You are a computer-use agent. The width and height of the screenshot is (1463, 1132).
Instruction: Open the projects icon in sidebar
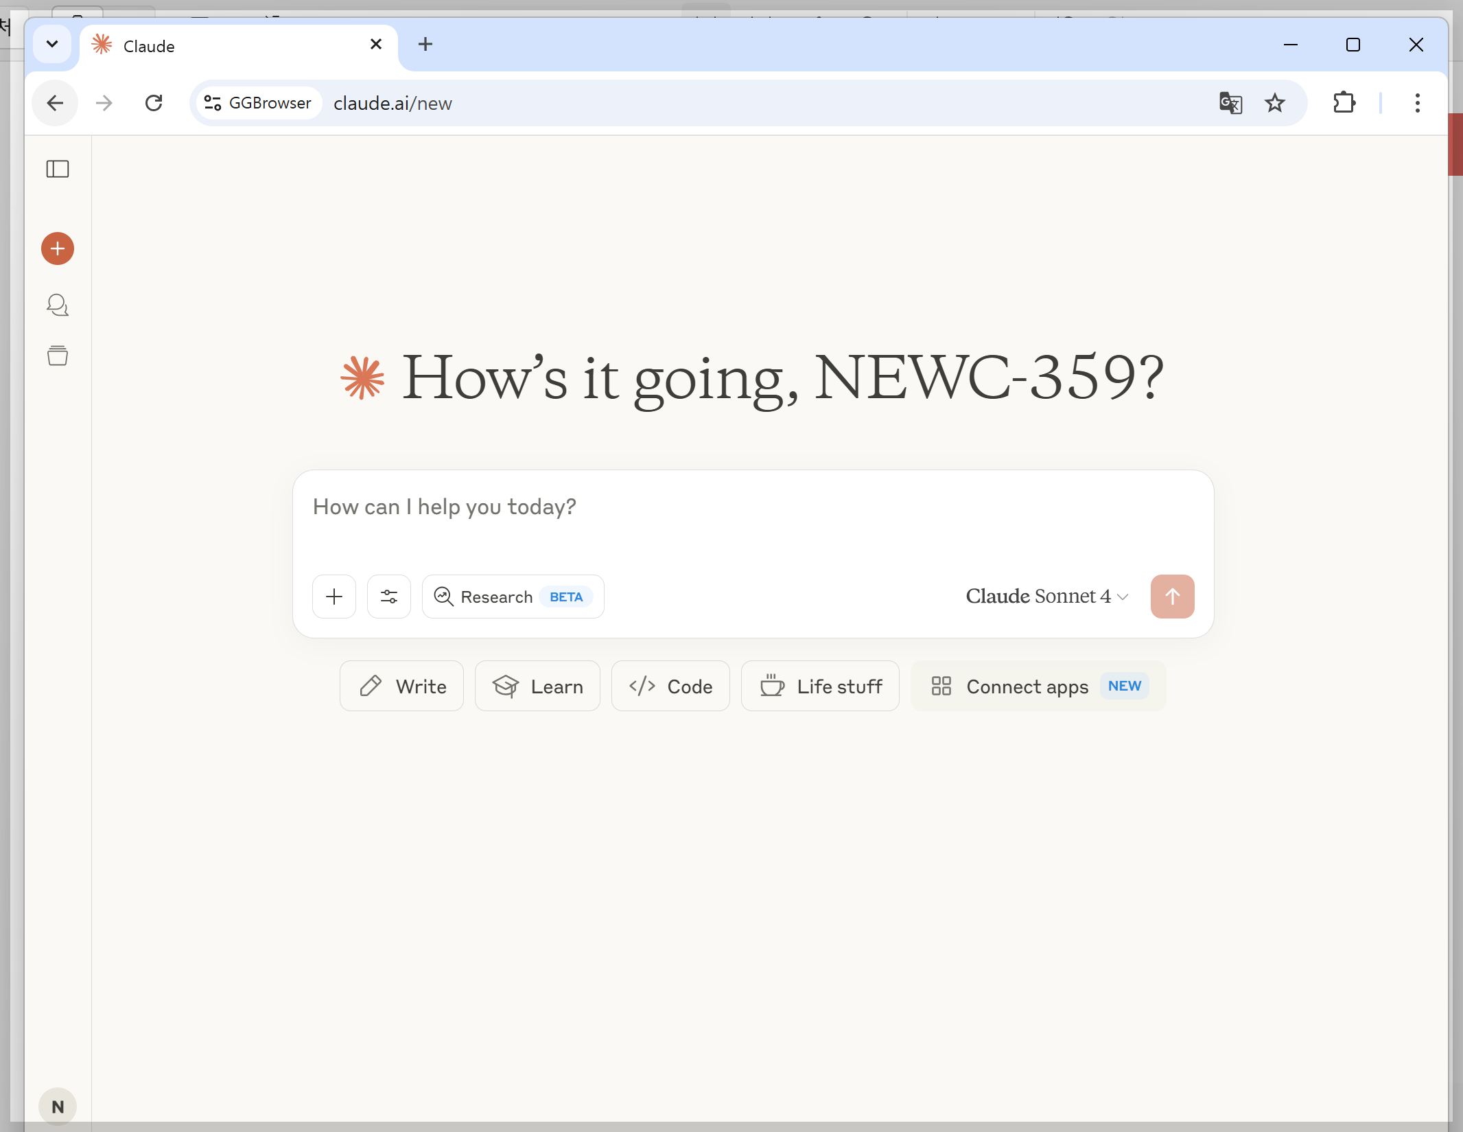click(x=58, y=356)
